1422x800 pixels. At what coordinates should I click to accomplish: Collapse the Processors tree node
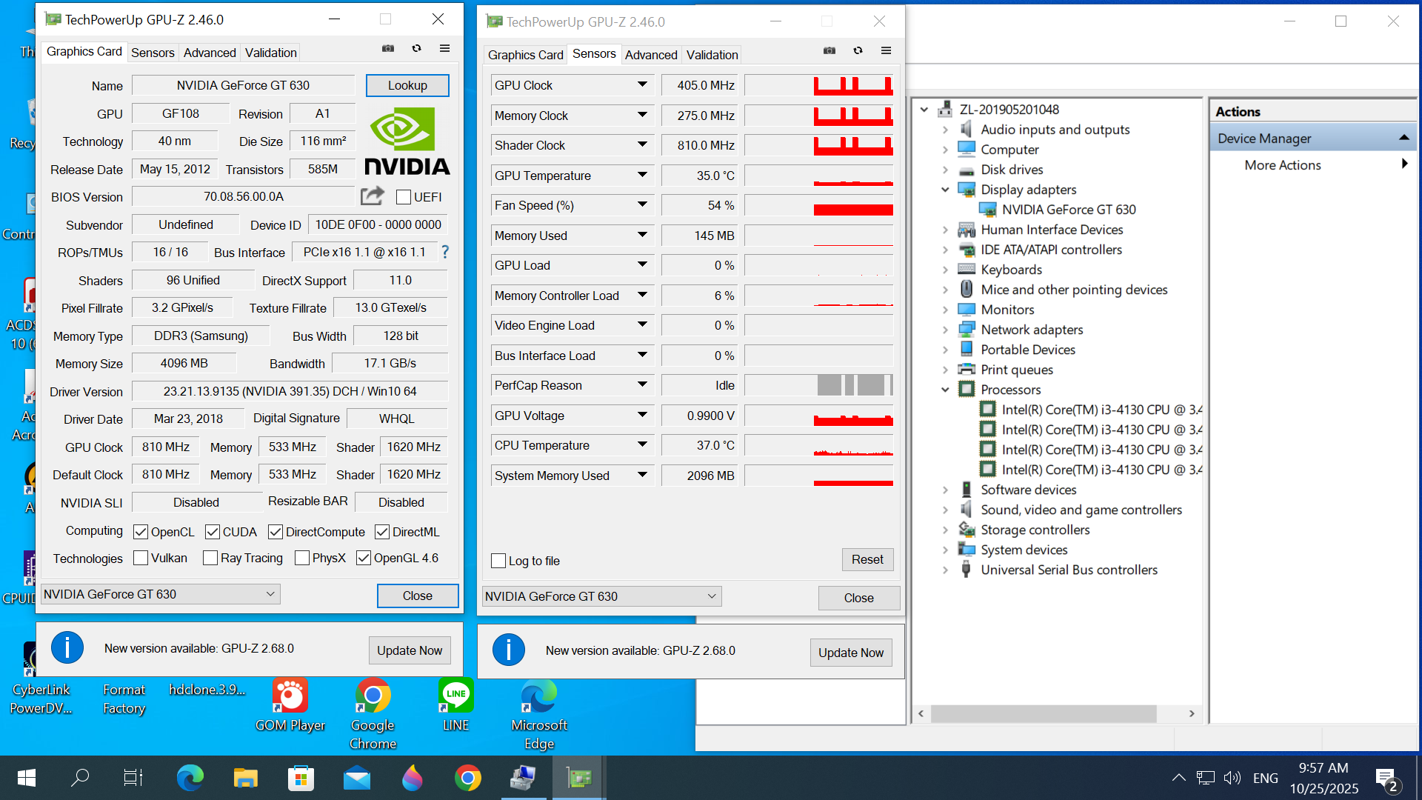[x=945, y=390]
